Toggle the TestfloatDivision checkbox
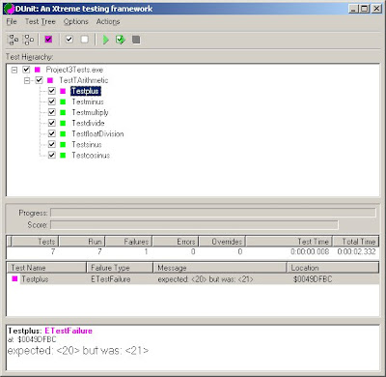This screenshot has width=386, height=377. pyautogui.click(x=52, y=133)
